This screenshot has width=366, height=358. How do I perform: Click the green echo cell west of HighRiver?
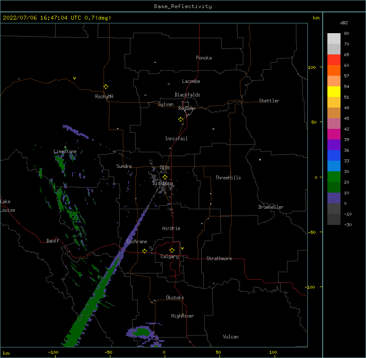tap(141, 332)
